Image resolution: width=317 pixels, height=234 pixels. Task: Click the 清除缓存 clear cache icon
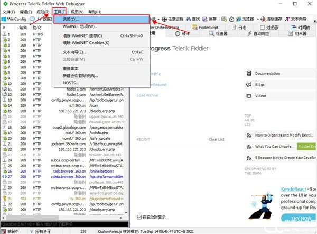tap(263, 19)
